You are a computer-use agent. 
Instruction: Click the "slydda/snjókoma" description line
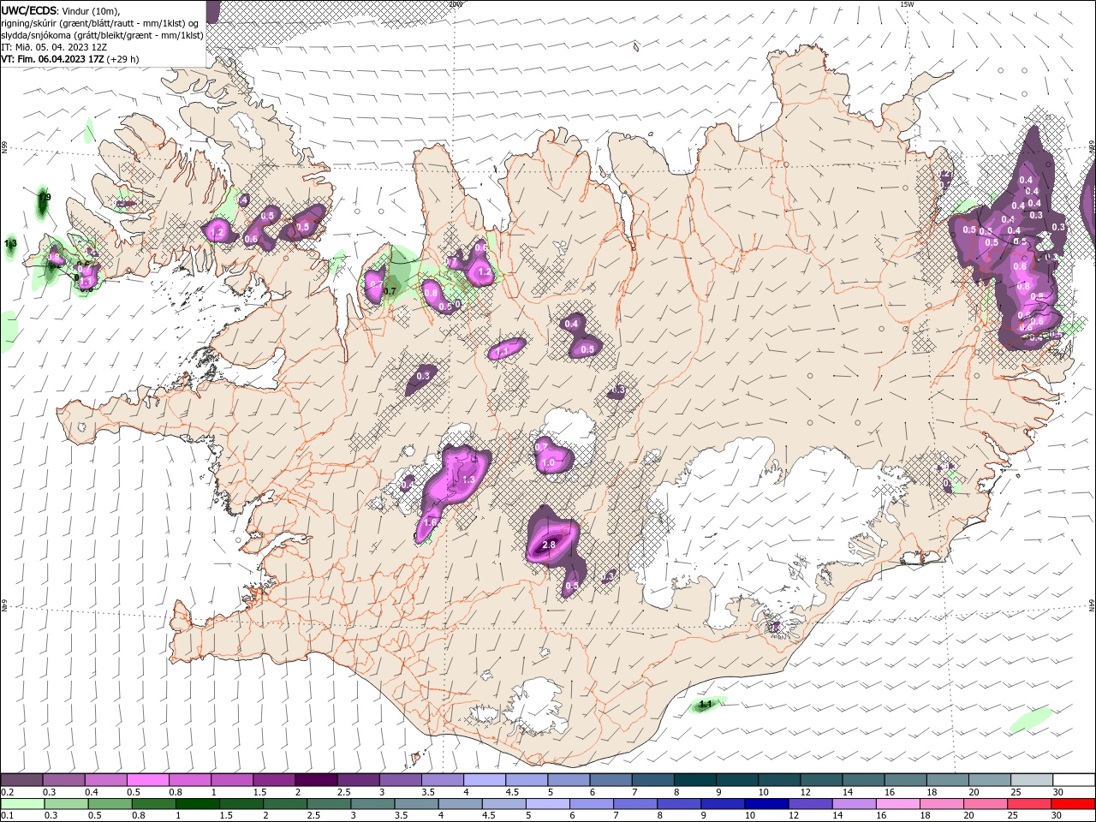[x=102, y=35]
